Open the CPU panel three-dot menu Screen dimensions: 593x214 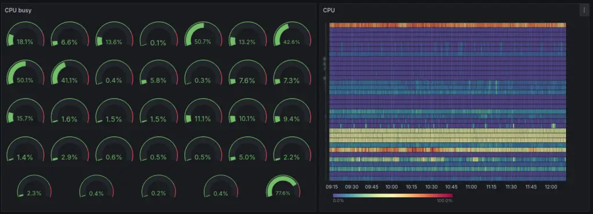[x=584, y=10]
